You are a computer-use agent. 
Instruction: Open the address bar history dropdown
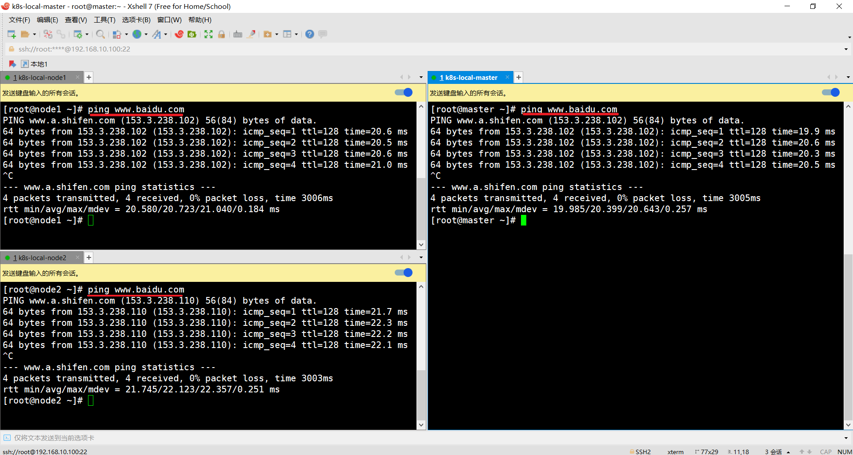click(x=846, y=49)
